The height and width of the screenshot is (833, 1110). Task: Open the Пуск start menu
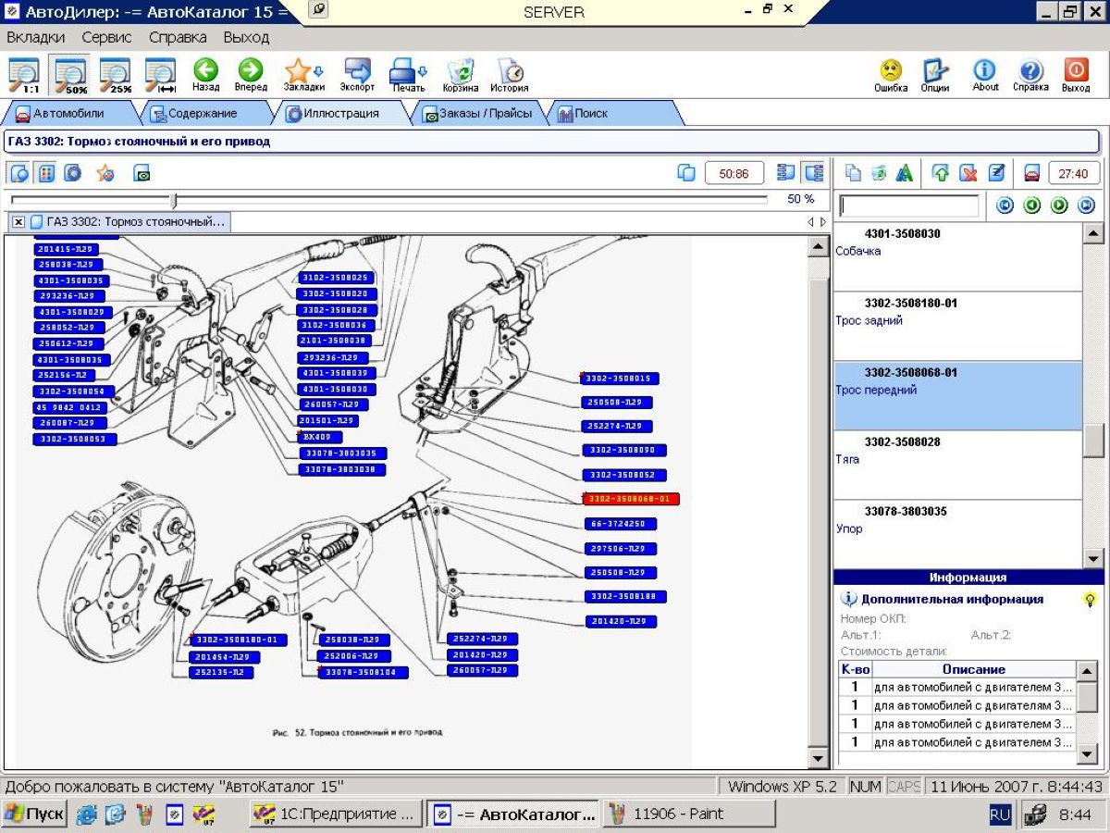(x=34, y=814)
